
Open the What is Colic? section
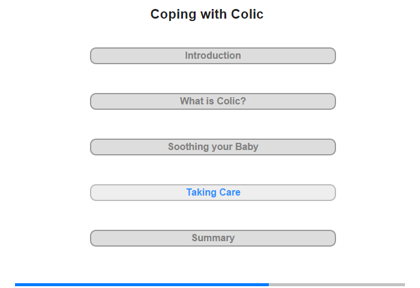click(x=213, y=101)
